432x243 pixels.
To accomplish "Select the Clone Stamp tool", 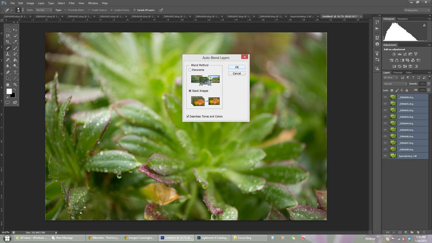I will click(x=8, y=54).
